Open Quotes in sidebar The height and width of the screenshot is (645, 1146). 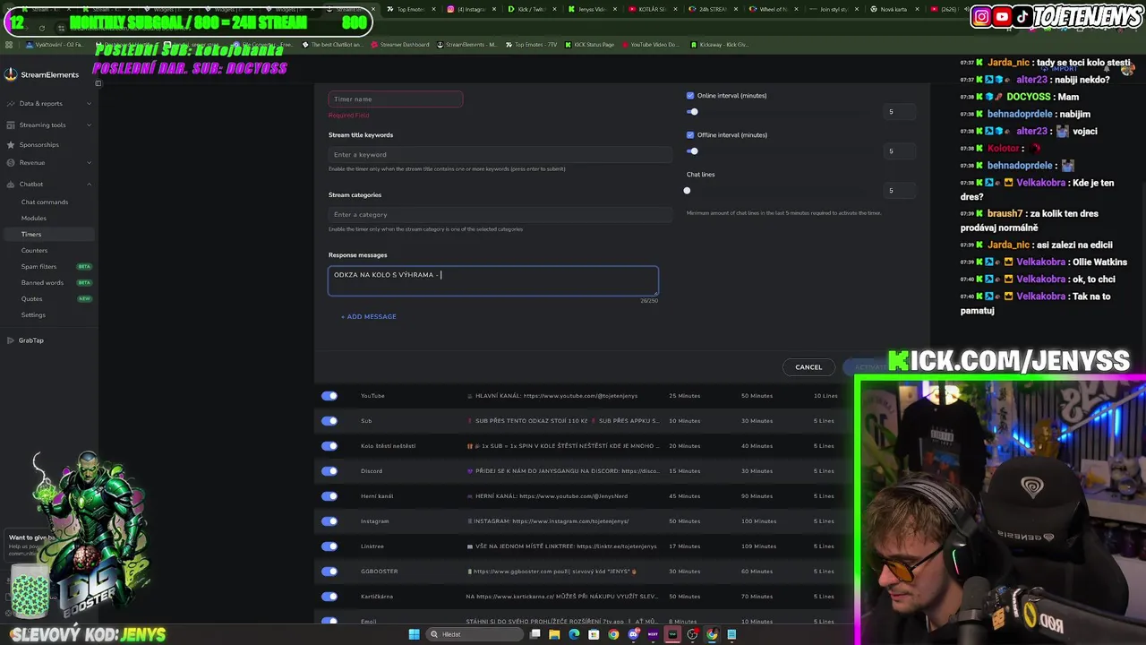(31, 298)
